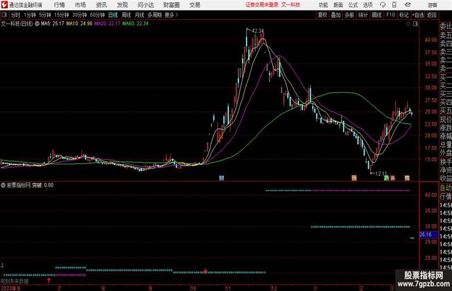The height and width of the screenshot is (291, 452).
Task: Expand the 更多 period list
Action: (171, 15)
